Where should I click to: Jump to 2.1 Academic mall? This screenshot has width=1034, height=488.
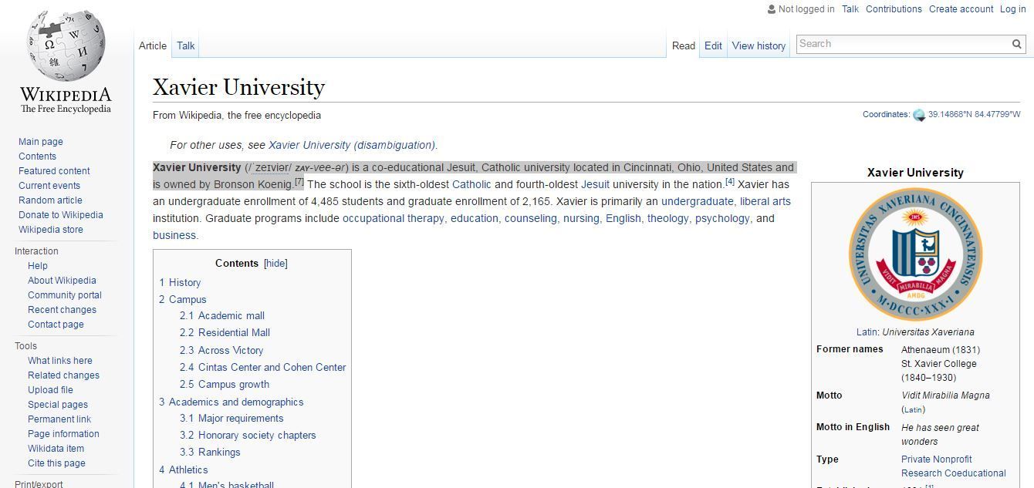tap(222, 316)
